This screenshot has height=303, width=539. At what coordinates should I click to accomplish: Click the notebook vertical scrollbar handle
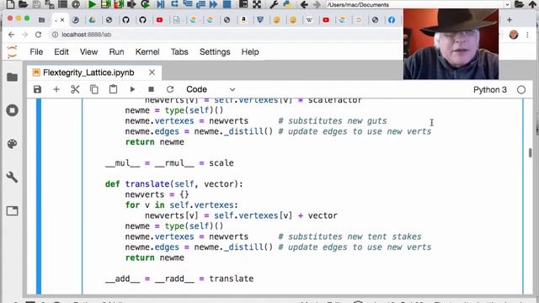pos(530,152)
